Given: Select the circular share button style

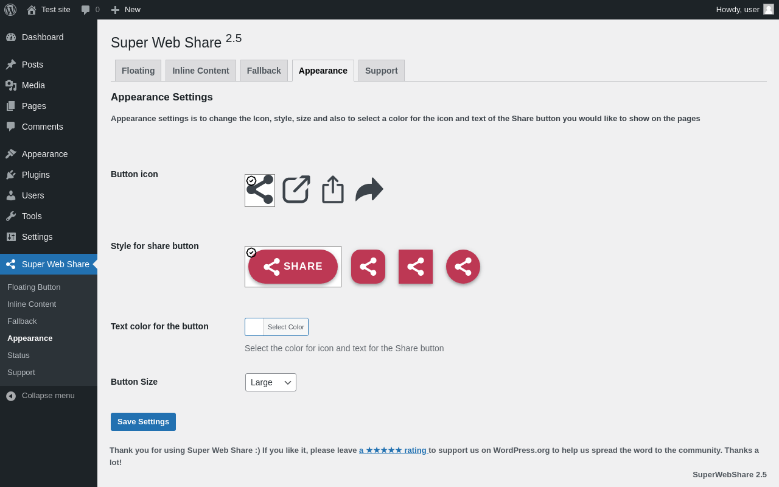Looking at the screenshot, I should coord(463,267).
